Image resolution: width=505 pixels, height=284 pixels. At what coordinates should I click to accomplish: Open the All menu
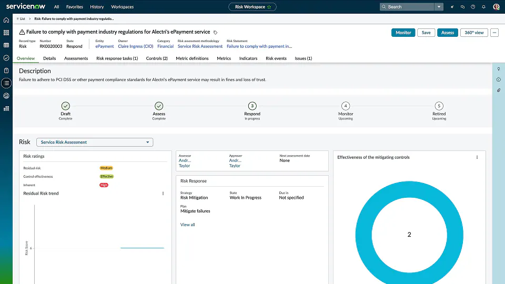pos(56,7)
